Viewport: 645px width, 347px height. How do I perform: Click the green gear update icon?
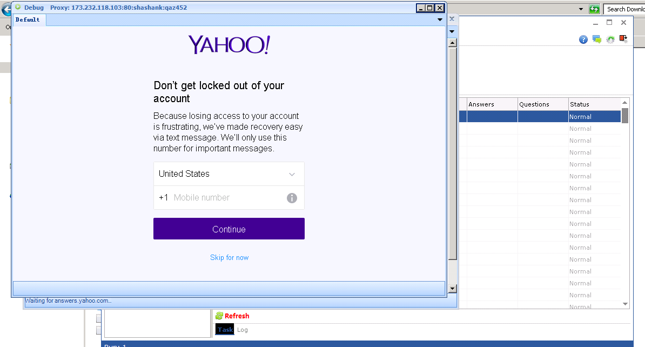(x=610, y=39)
